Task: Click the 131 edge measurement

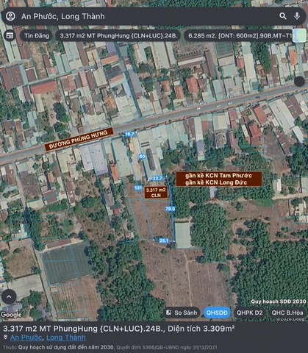Action: pos(138,188)
